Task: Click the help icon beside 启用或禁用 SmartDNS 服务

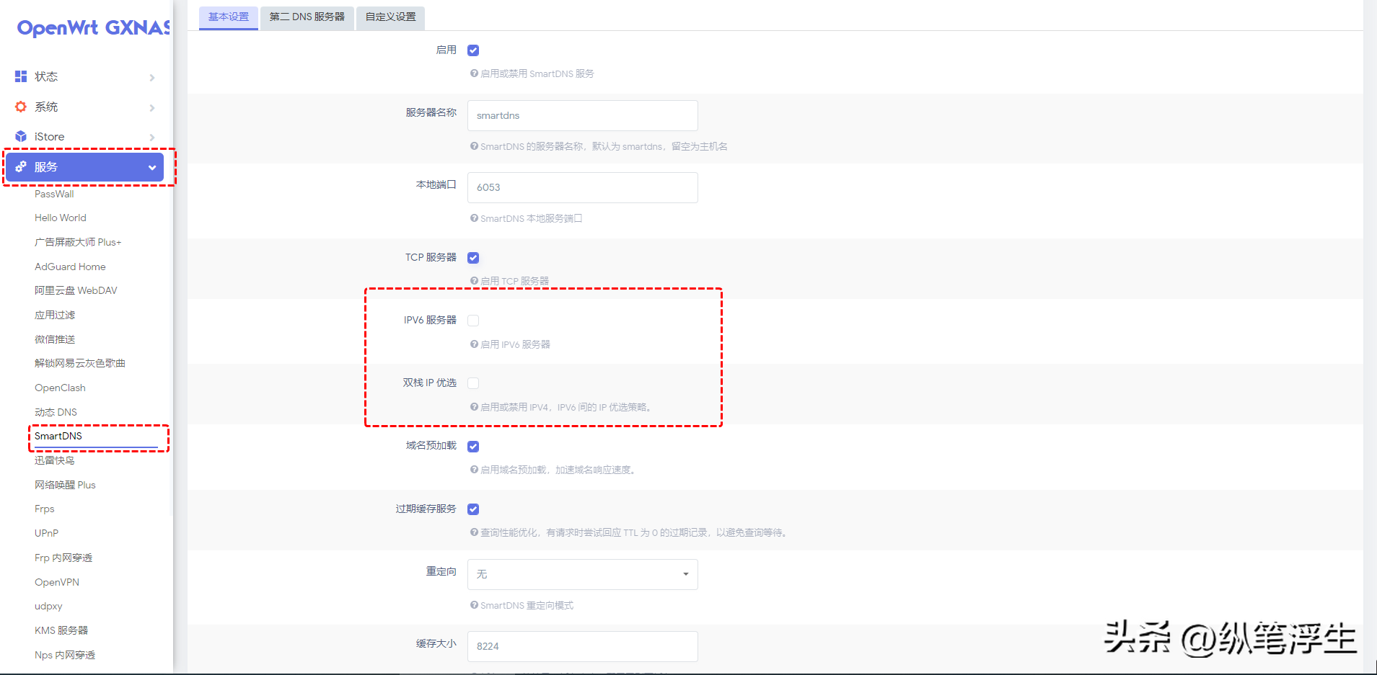Action: (x=474, y=73)
